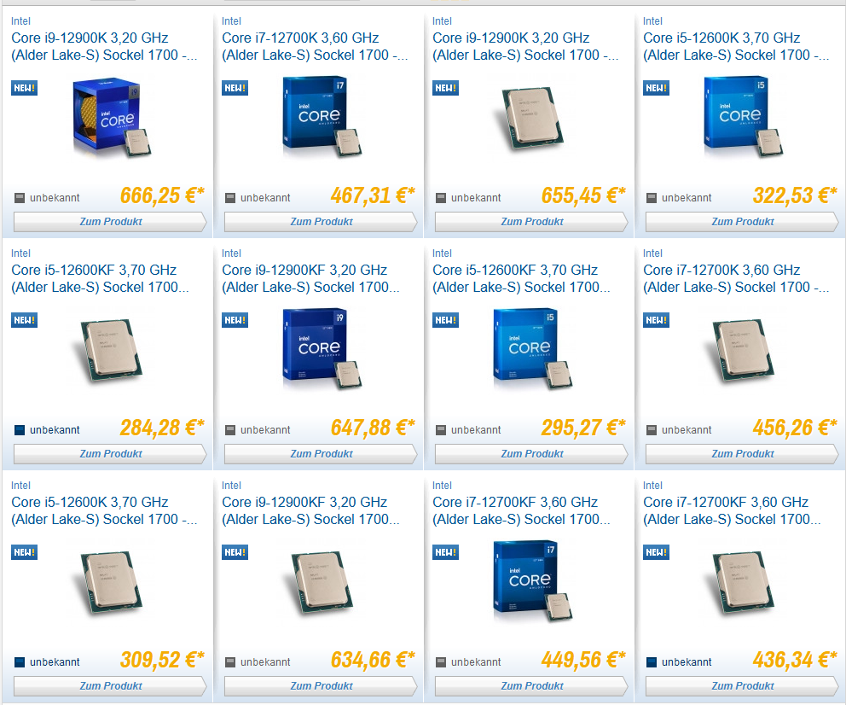This screenshot has width=846, height=705.
Task: Click the 449,56 € price of i7-12700KF
Action: click(583, 660)
